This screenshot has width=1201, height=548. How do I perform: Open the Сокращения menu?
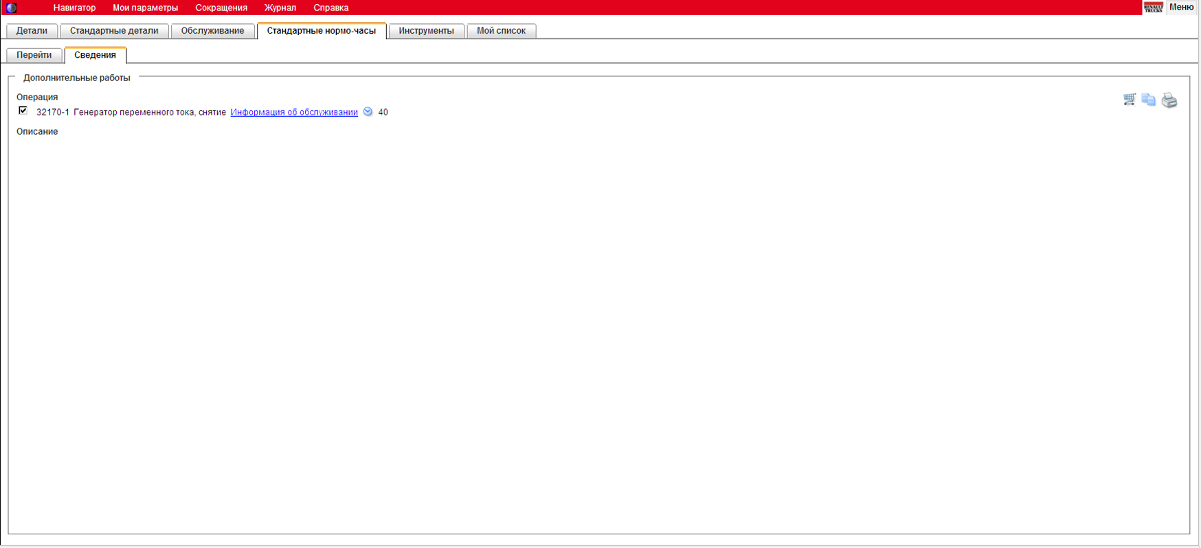click(221, 8)
